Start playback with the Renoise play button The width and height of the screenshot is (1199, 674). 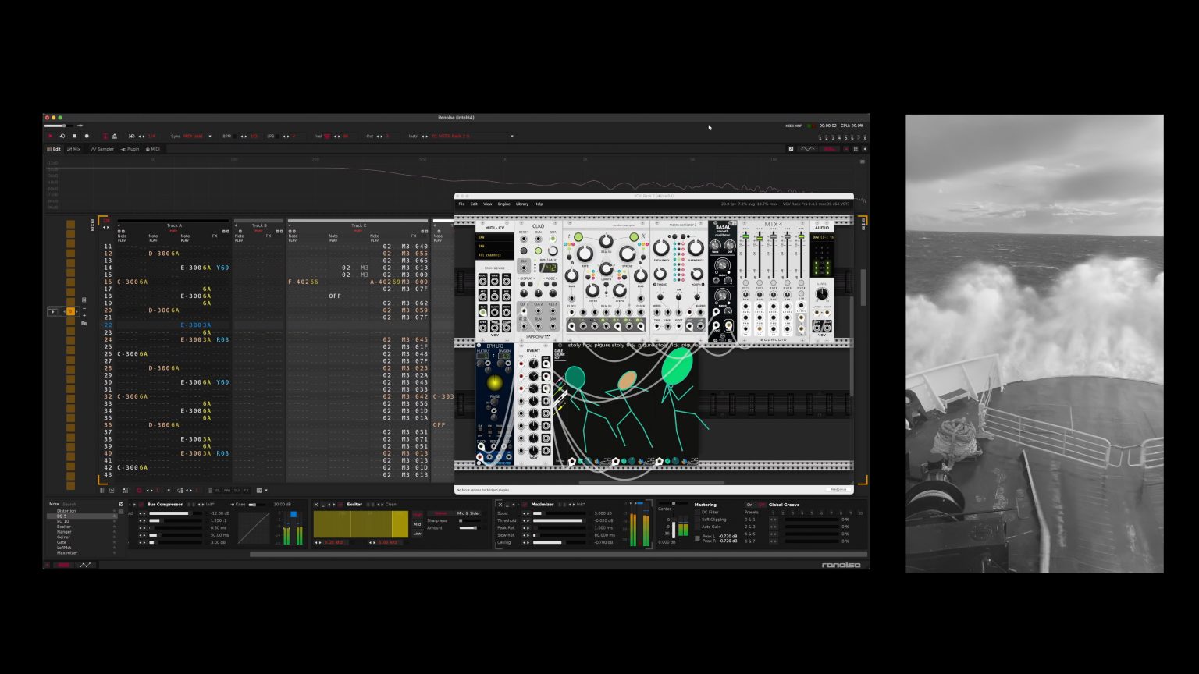click(50, 136)
